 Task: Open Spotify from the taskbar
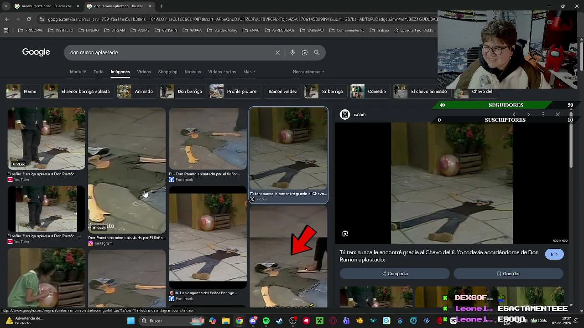[266, 321]
